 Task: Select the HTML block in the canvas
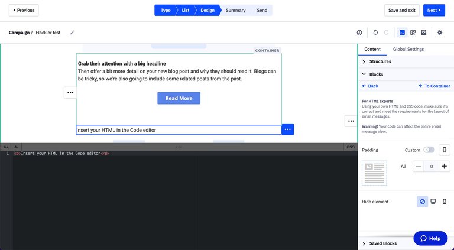[179, 130]
